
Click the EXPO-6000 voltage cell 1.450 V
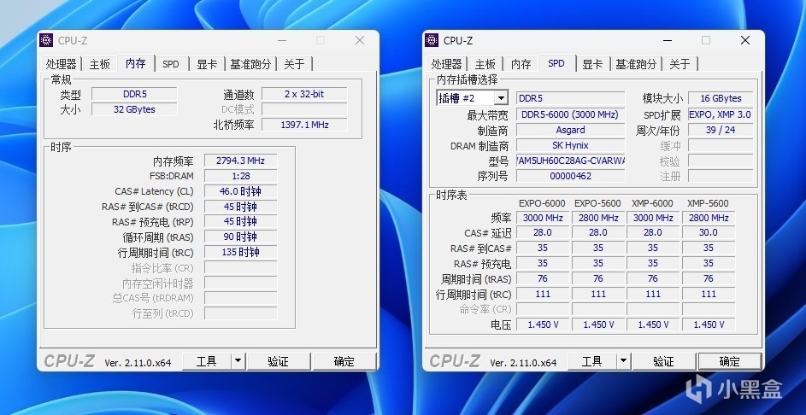[x=543, y=324]
